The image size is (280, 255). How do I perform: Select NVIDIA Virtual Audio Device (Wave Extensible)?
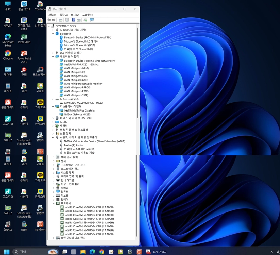coord(94,141)
